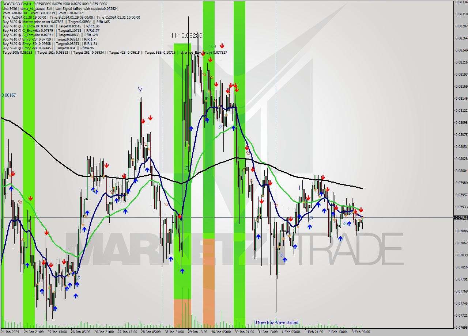Viewport: 468px width, 336px height.
Task: Click the red sell arrow beside the '100' label
Action: (x=222, y=46)
